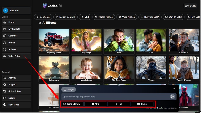Click the Rae Ann avatar circle

click(5, 11)
